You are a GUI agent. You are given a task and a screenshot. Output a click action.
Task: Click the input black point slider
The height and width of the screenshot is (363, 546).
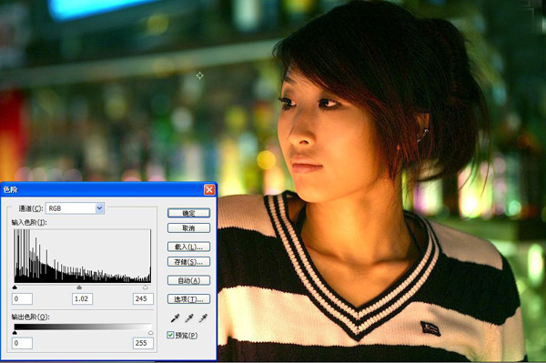click(15, 287)
